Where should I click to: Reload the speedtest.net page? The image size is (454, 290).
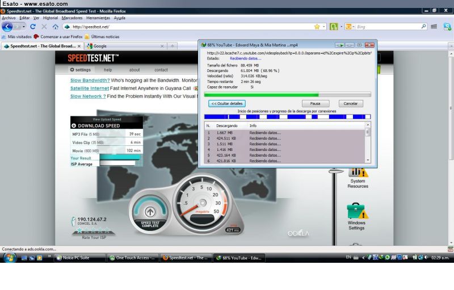click(33, 27)
